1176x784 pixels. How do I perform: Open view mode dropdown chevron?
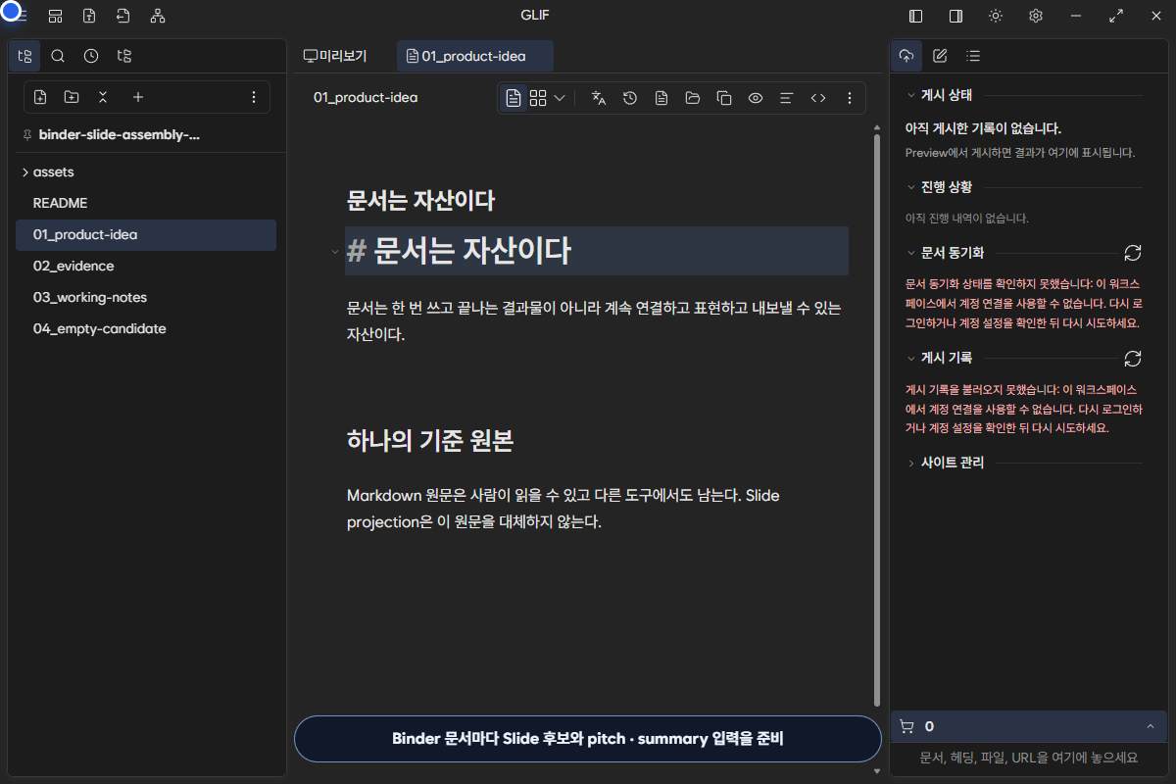560,98
